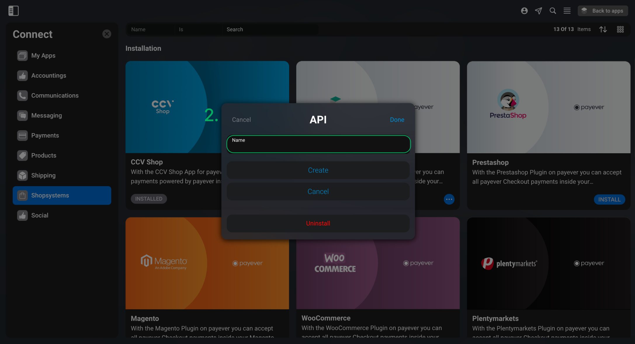635x344 pixels.
Task: Open the Shipping category
Action: coord(62,176)
